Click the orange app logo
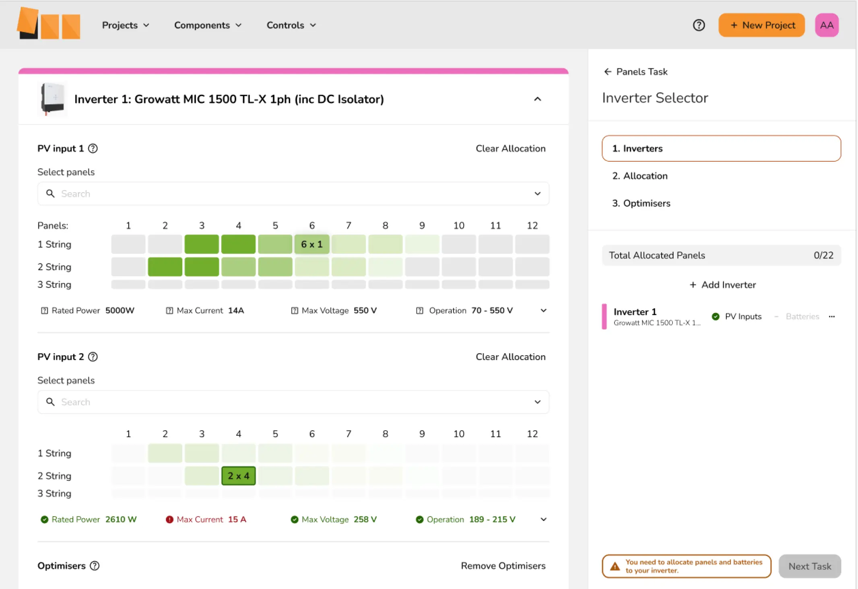 coord(49,24)
